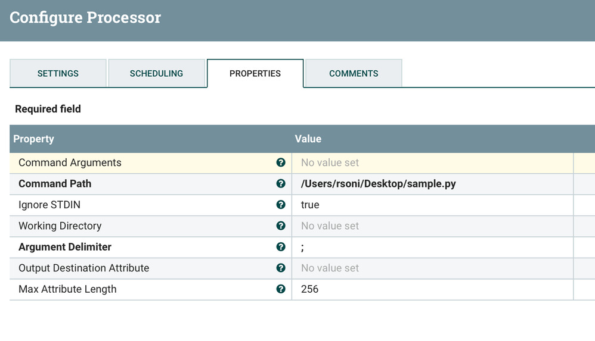Image resolution: width=595 pixels, height=341 pixels.
Task: Select the Properties tab
Action: [255, 74]
